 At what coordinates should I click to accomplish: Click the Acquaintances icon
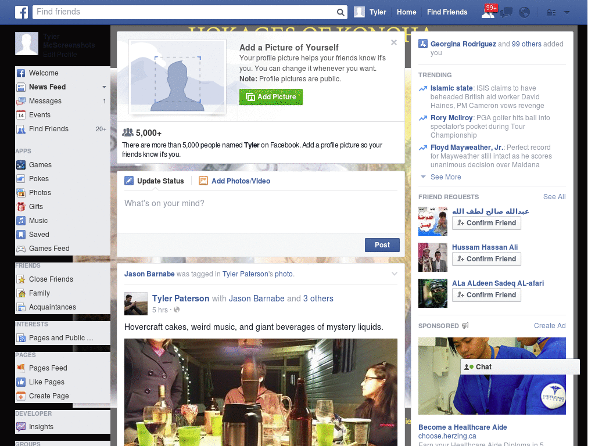click(21, 307)
